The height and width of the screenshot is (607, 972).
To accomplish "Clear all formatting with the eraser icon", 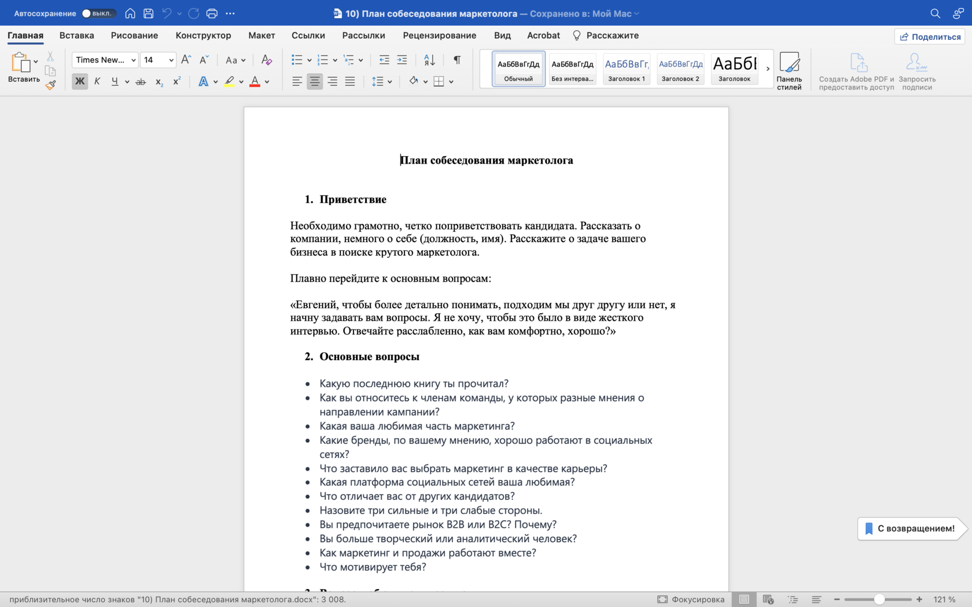I will click(266, 60).
